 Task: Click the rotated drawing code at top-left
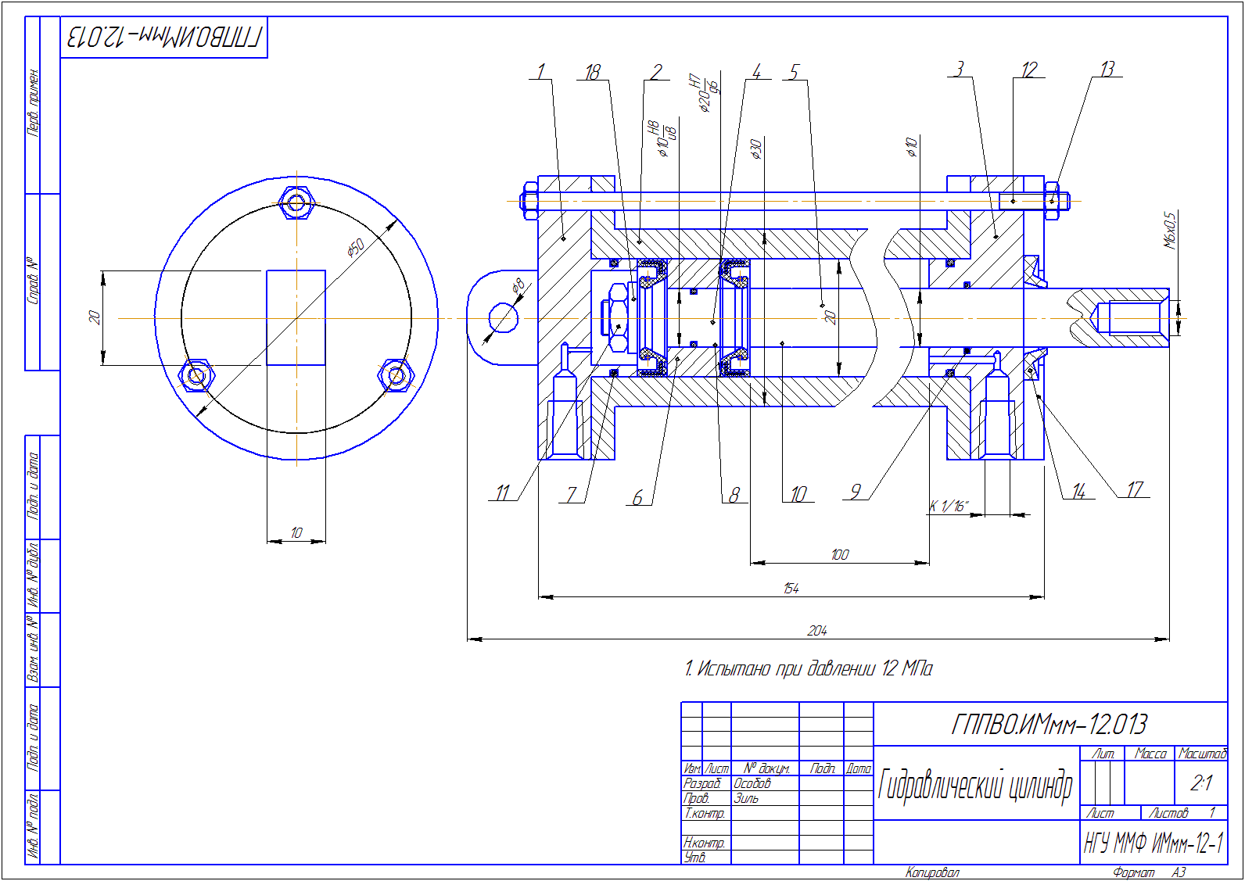[x=164, y=37]
